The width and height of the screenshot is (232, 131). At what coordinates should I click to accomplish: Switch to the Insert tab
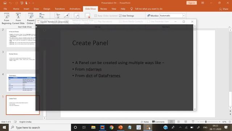(x=26, y=9)
